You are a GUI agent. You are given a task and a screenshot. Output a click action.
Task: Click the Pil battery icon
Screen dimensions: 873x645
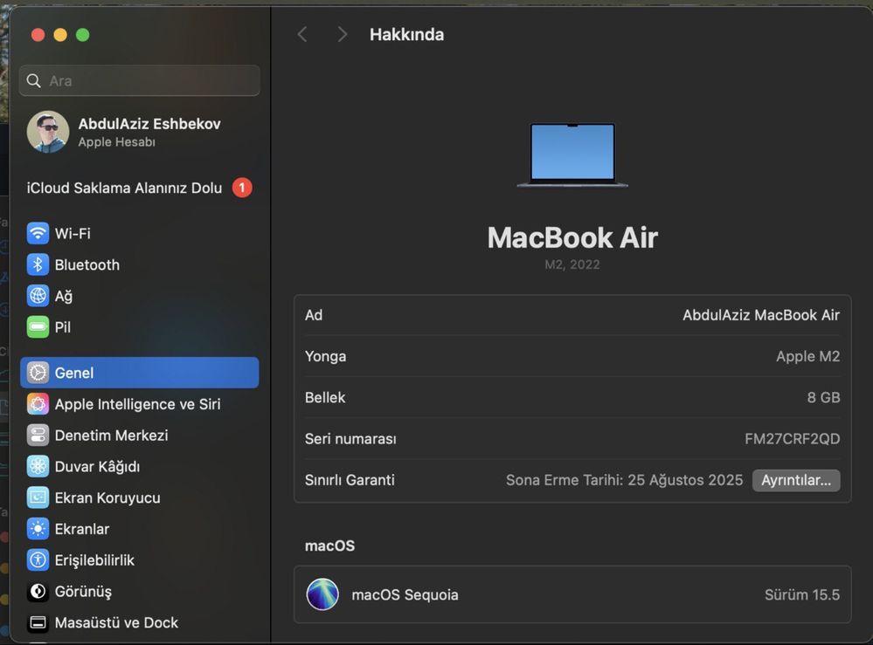38,327
